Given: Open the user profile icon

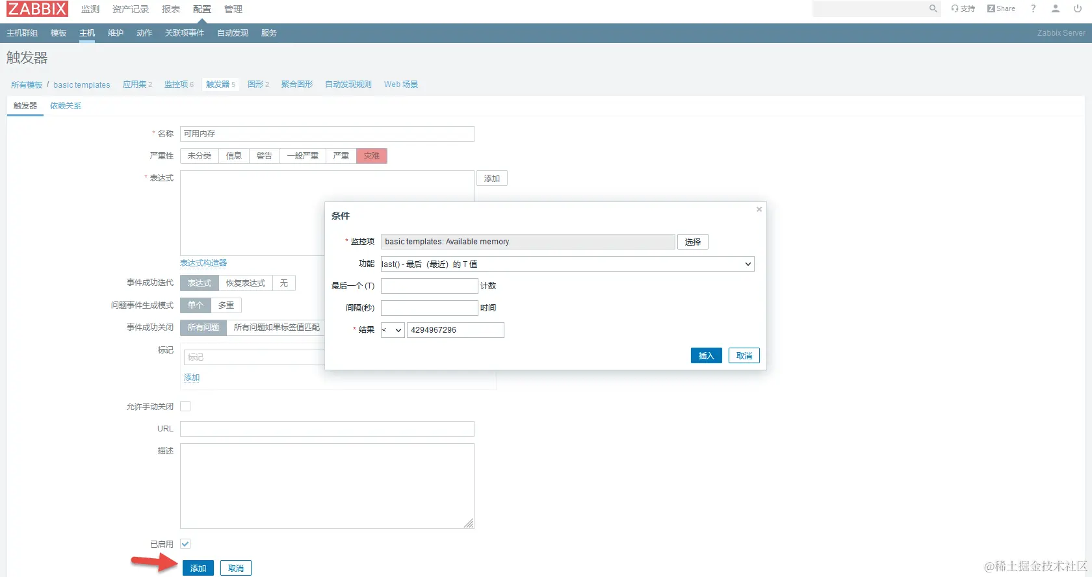Looking at the screenshot, I should (1056, 8).
